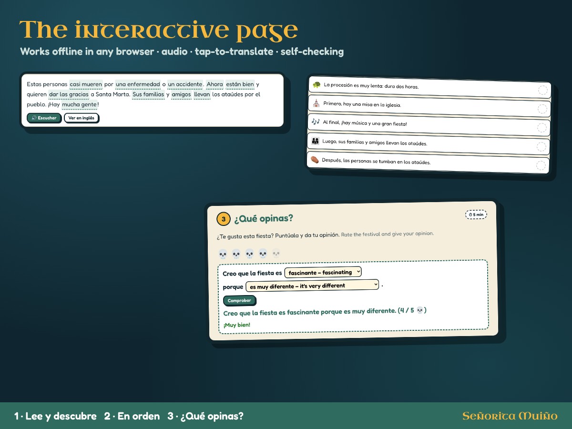Select order circle for 'Primero, hay una misa'
Viewport: 572px width, 429px height.
pos(542,109)
